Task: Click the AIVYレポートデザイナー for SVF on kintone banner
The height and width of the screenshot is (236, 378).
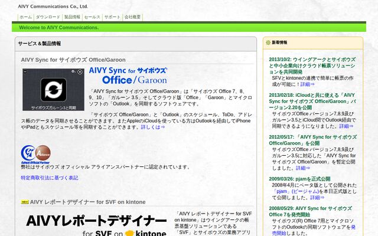Action: 96,225
